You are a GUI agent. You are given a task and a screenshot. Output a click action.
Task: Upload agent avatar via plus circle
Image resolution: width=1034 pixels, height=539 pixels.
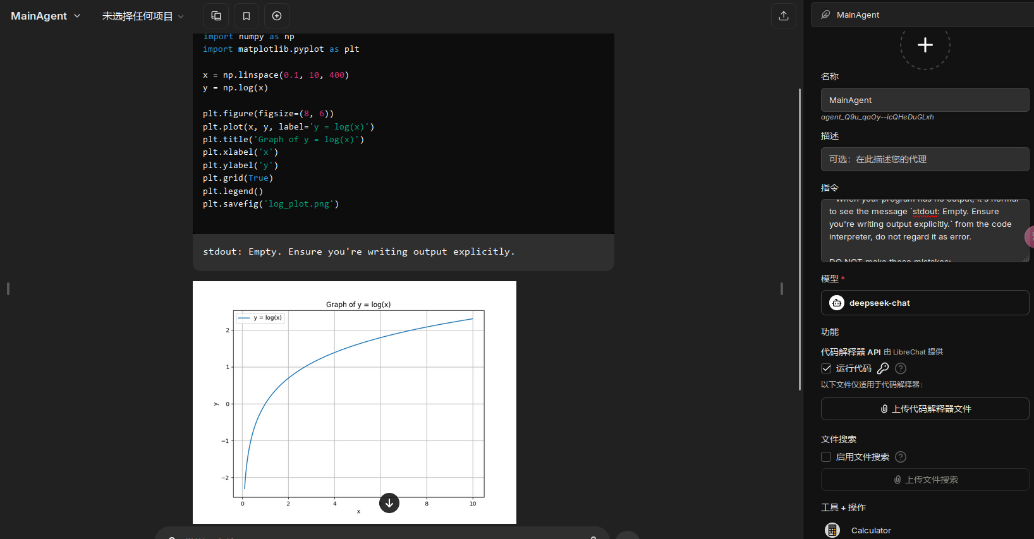pos(925,45)
